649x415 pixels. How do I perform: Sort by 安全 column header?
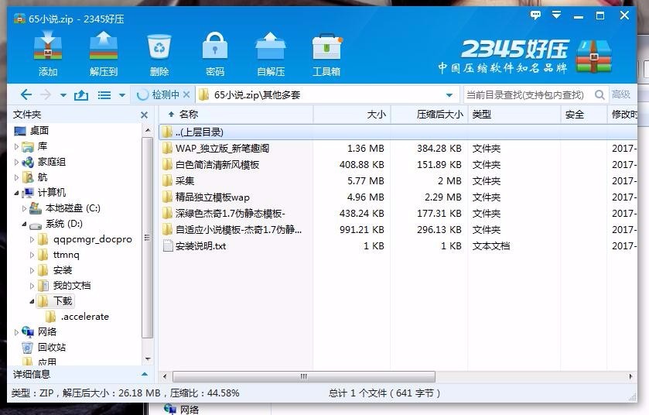point(583,115)
